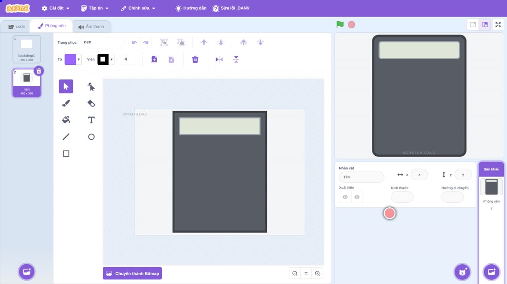The width and height of the screenshot is (507, 284).
Task: Select the Circle tool
Action: (x=91, y=136)
